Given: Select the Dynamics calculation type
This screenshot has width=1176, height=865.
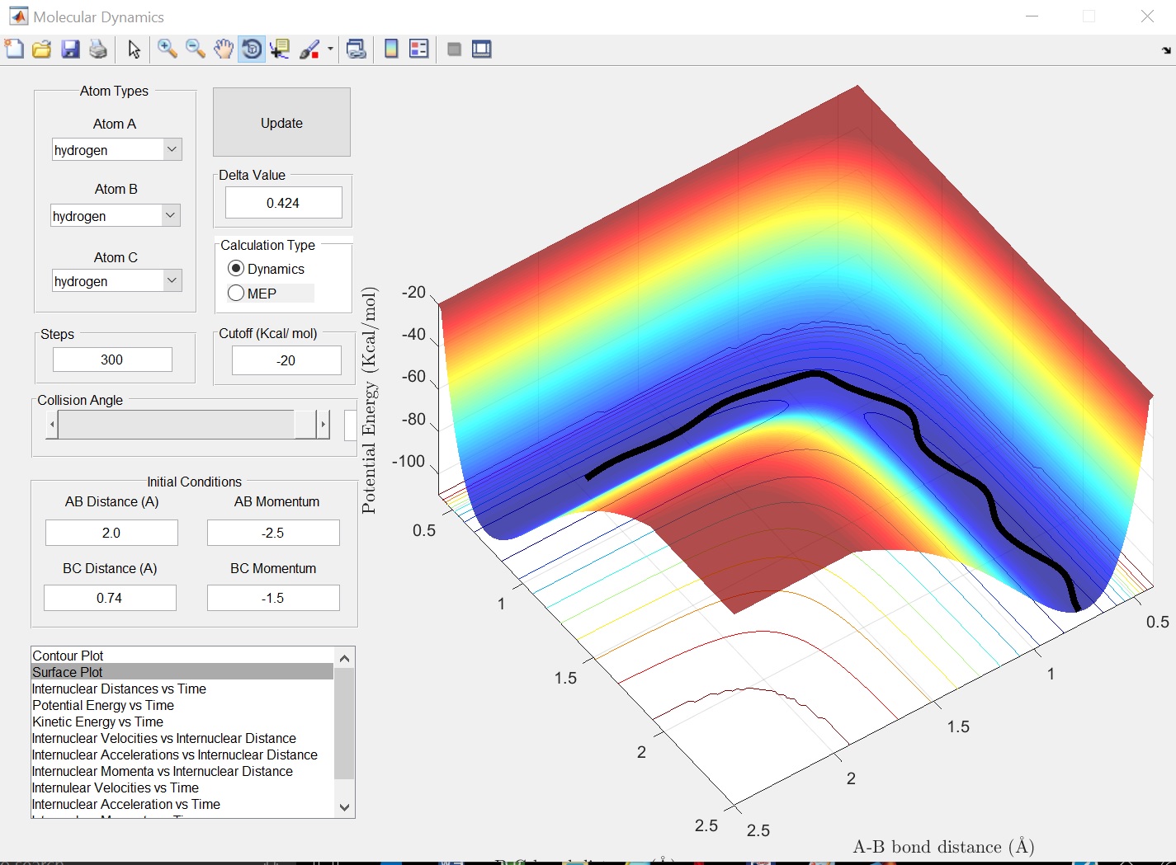Looking at the screenshot, I should click(236, 269).
